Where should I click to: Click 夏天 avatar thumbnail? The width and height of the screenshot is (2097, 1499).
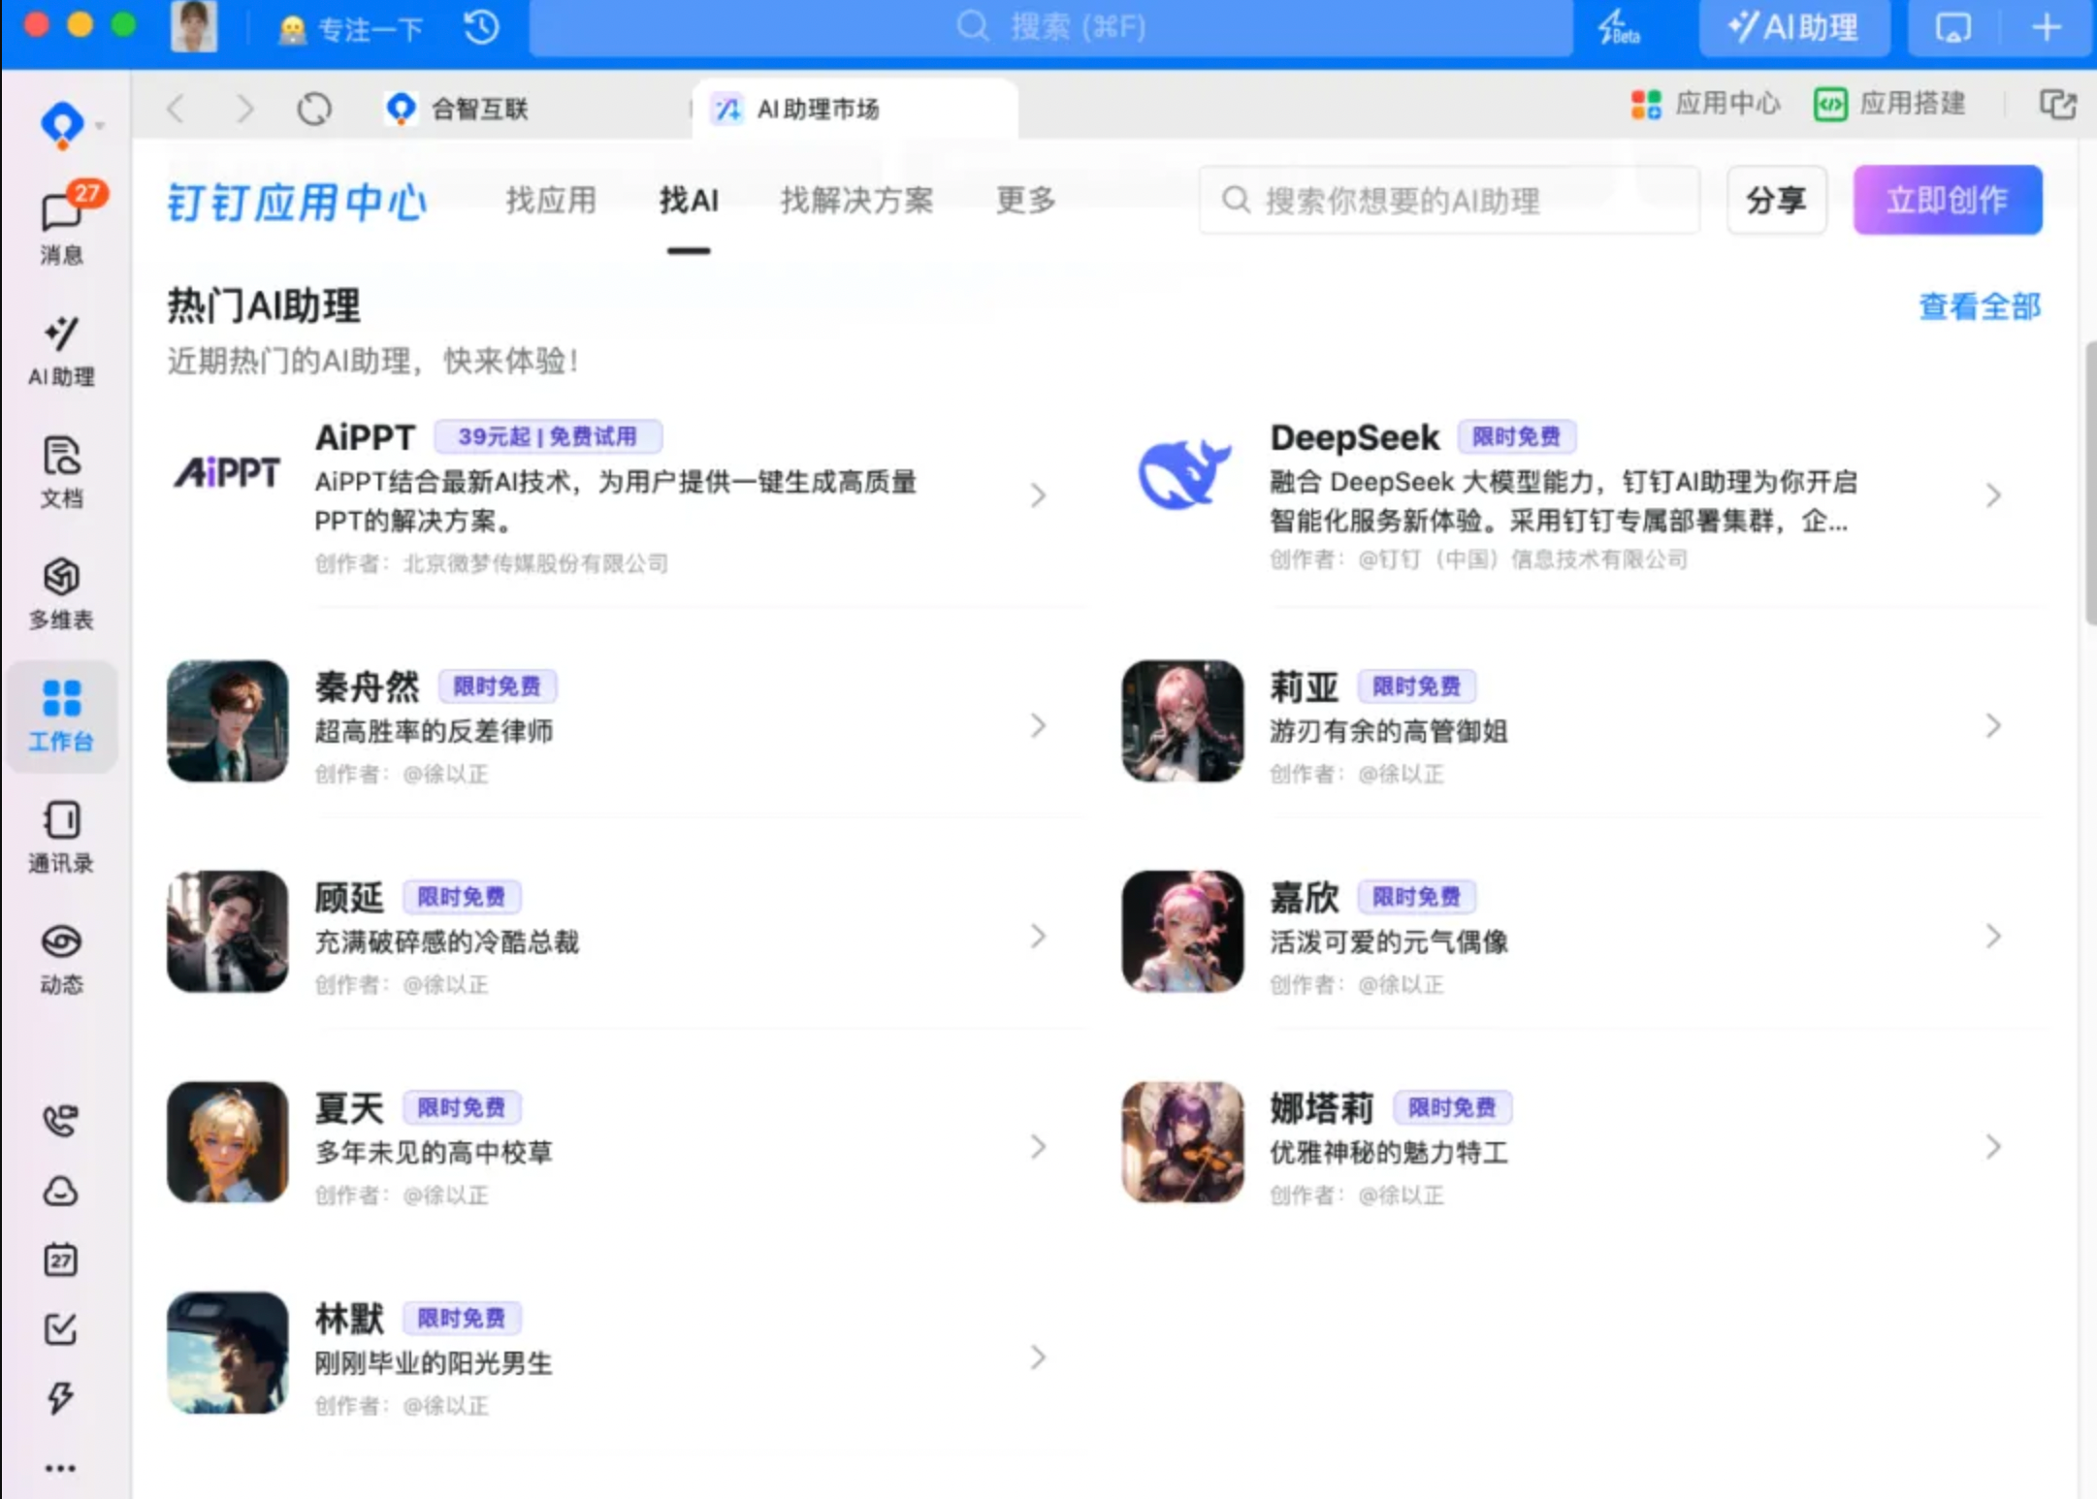pos(228,1141)
